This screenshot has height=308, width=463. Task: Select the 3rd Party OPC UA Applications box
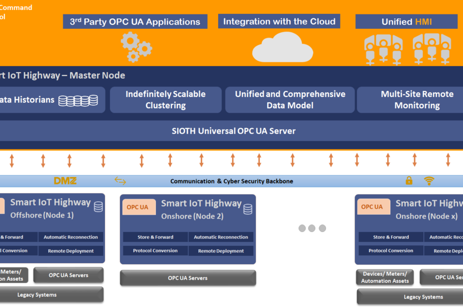point(135,22)
